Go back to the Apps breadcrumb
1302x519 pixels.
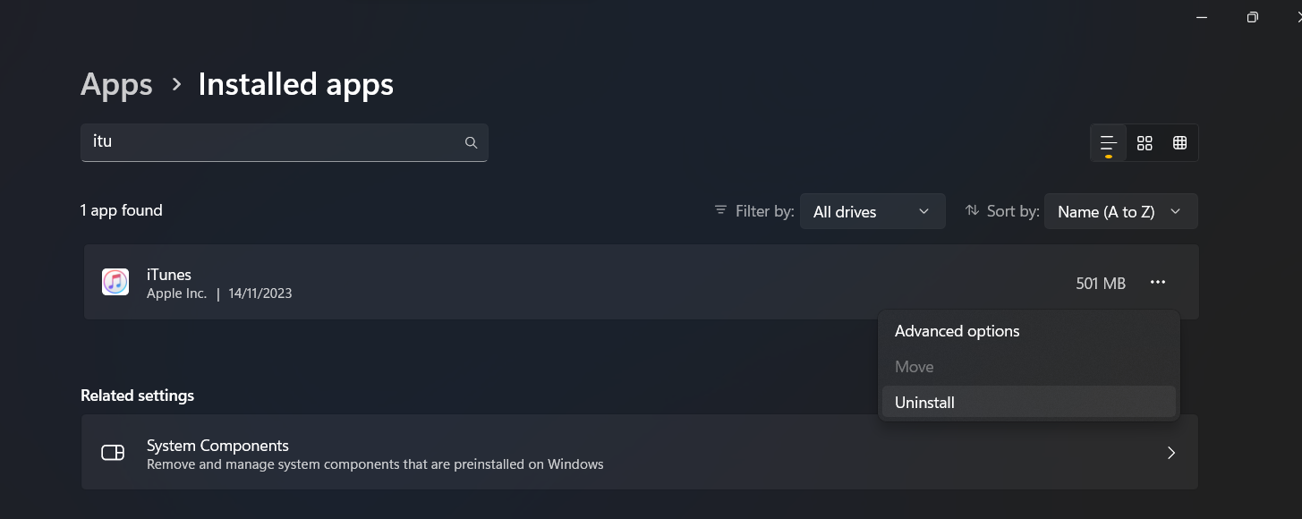tap(116, 85)
